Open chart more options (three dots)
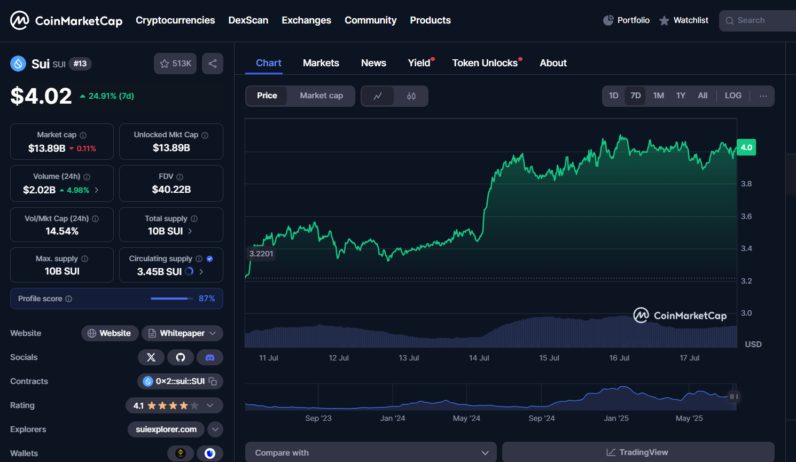The height and width of the screenshot is (462, 796). click(763, 96)
